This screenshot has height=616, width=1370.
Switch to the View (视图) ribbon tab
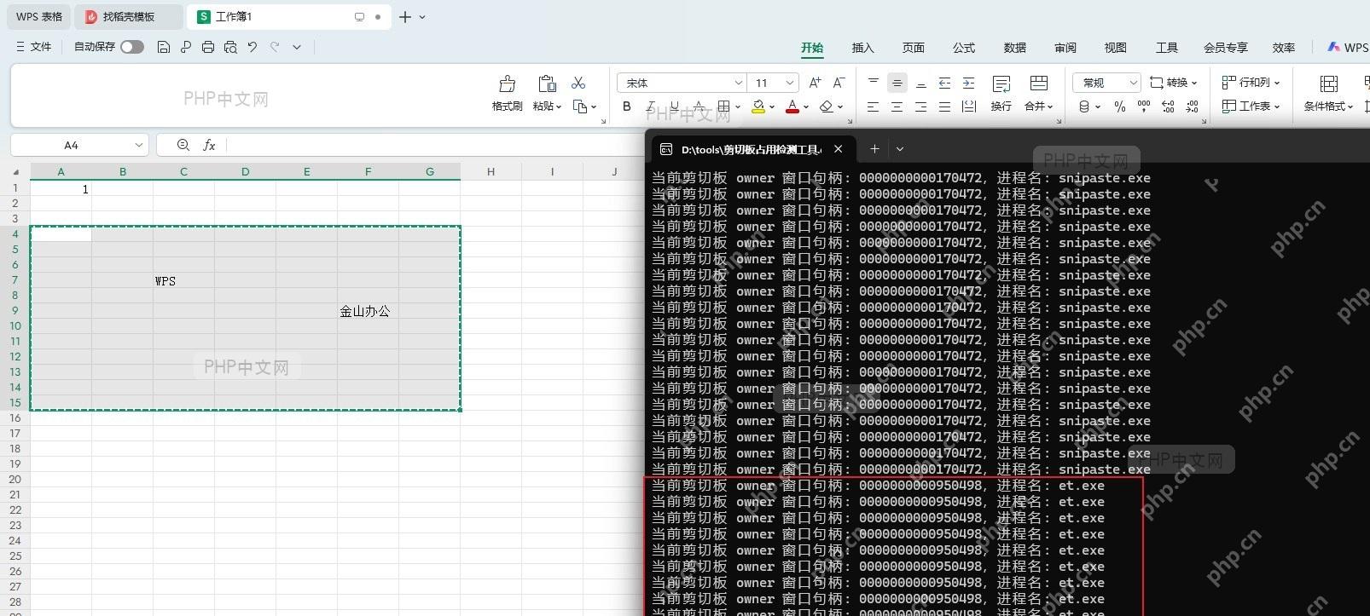tap(1115, 48)
